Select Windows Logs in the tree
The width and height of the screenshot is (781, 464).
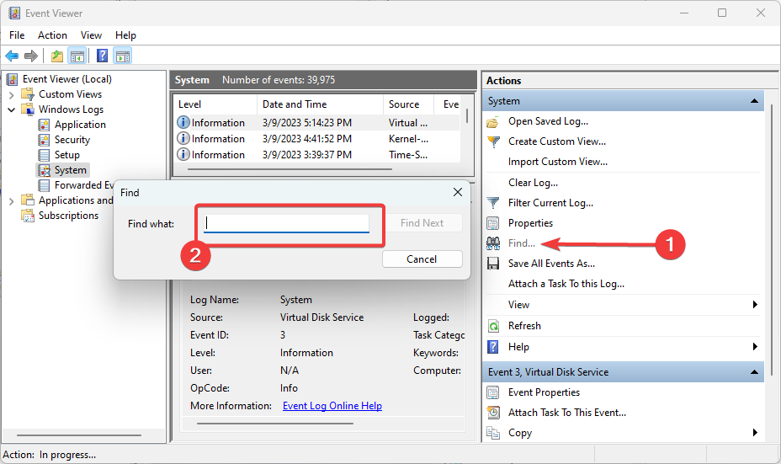point(72,109)
